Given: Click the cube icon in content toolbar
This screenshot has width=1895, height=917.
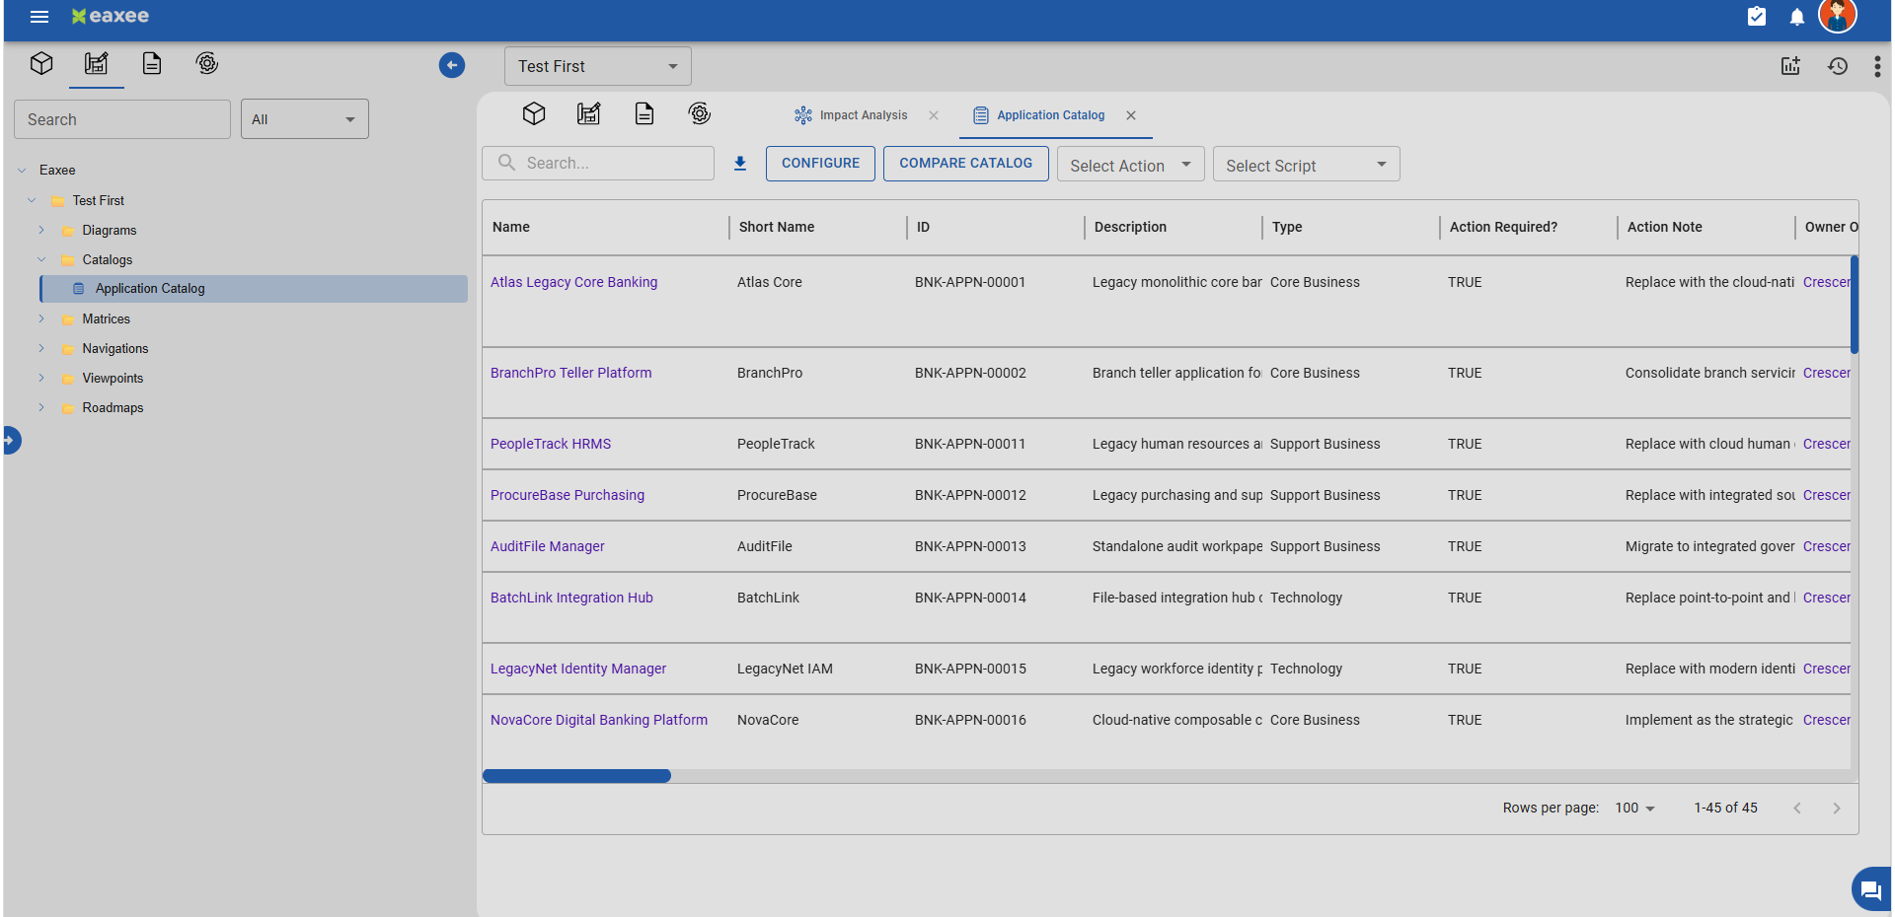Looking at the screenshot, I should 534,114.
